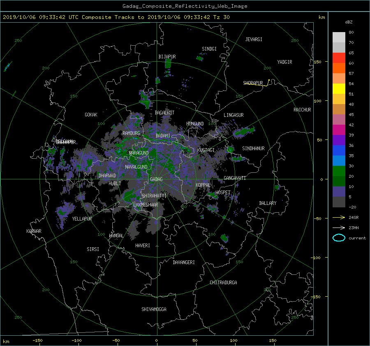Screen dimensions: 370x346
Task: Click the BIJAPUR city label
Action: 167,57
